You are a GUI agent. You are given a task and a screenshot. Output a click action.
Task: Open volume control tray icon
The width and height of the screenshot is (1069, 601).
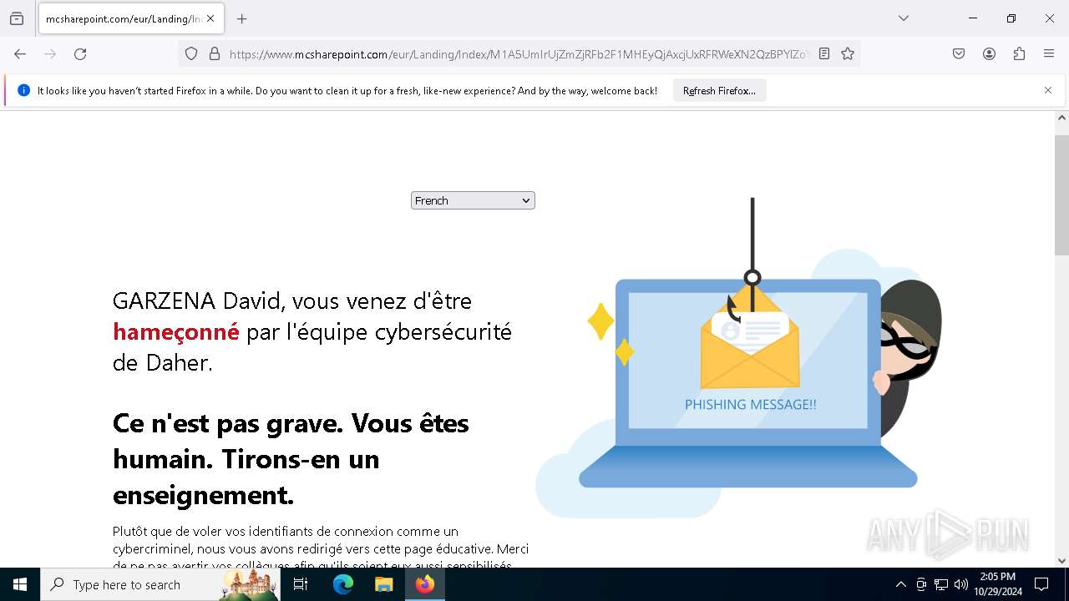pyautogui.click(x=961, y=584)
